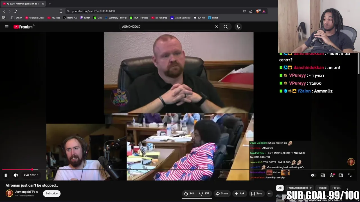Click browser share page icon
The height and width of the screenshot is (202, 360).
point(251,11)
